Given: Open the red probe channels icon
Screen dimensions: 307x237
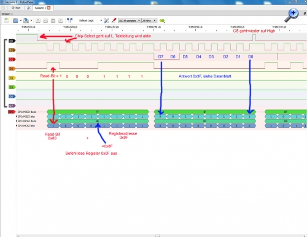Looking at the screenshot, I should [114, 20].
